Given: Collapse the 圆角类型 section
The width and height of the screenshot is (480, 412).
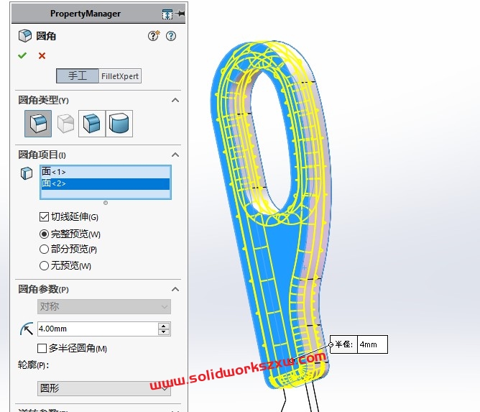Looking at the screenshot, I should pyautogui.click(x=175, y=100).
